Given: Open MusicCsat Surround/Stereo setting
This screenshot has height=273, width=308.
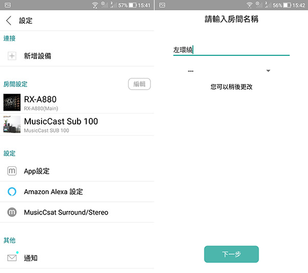Looking at the screenshot, I should (77, 212).
